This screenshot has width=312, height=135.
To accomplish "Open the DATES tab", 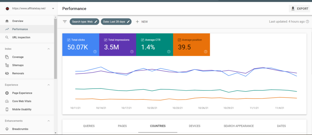I will (x=281, y=126).
